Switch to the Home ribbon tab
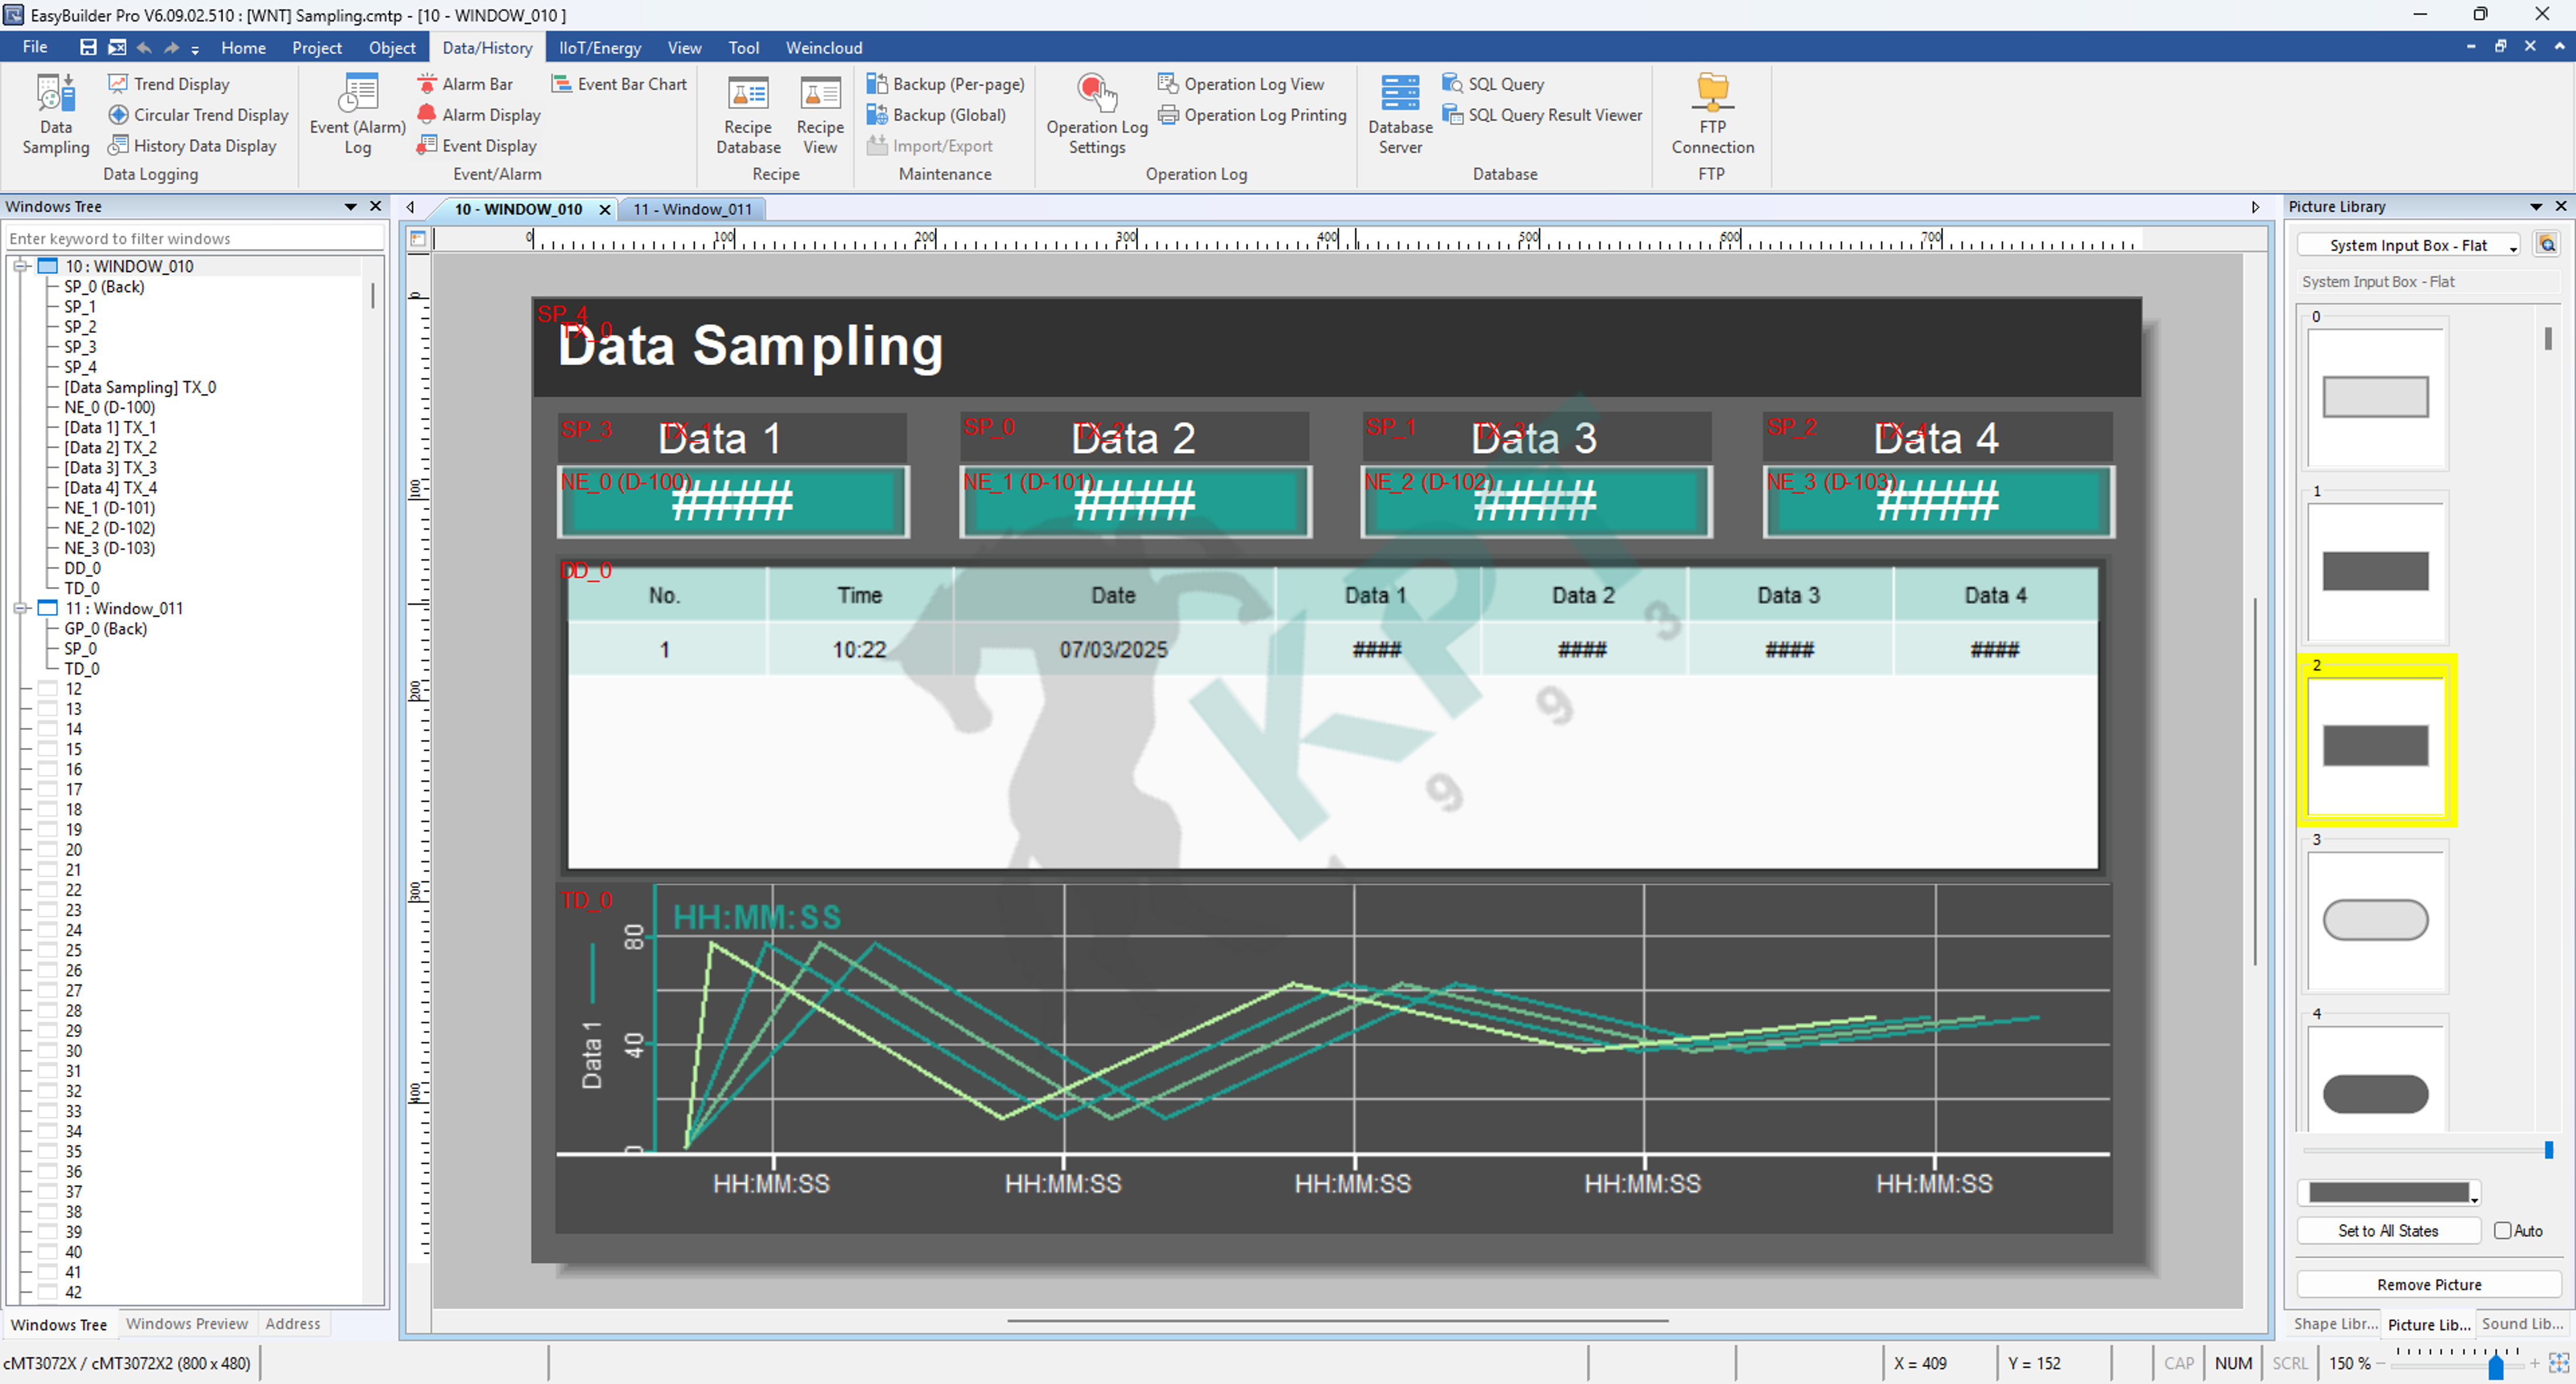 click(x=243, y=47)
